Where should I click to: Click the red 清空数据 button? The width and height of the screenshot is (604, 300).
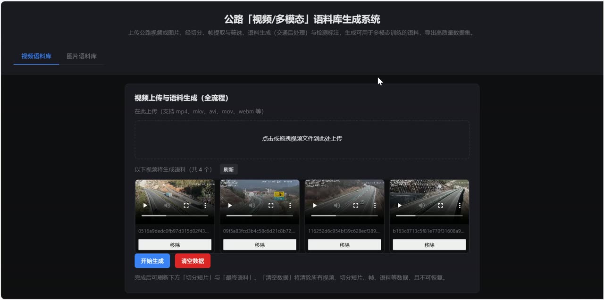pyautogui.click(x=193, y=261)
